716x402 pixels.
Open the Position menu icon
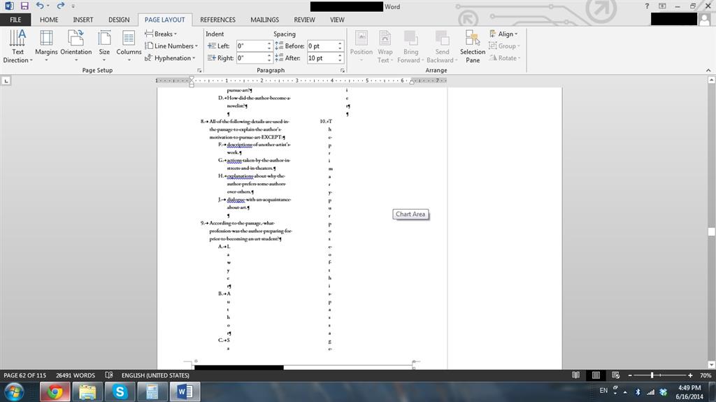pyautogui.click(x=361, y=38)
